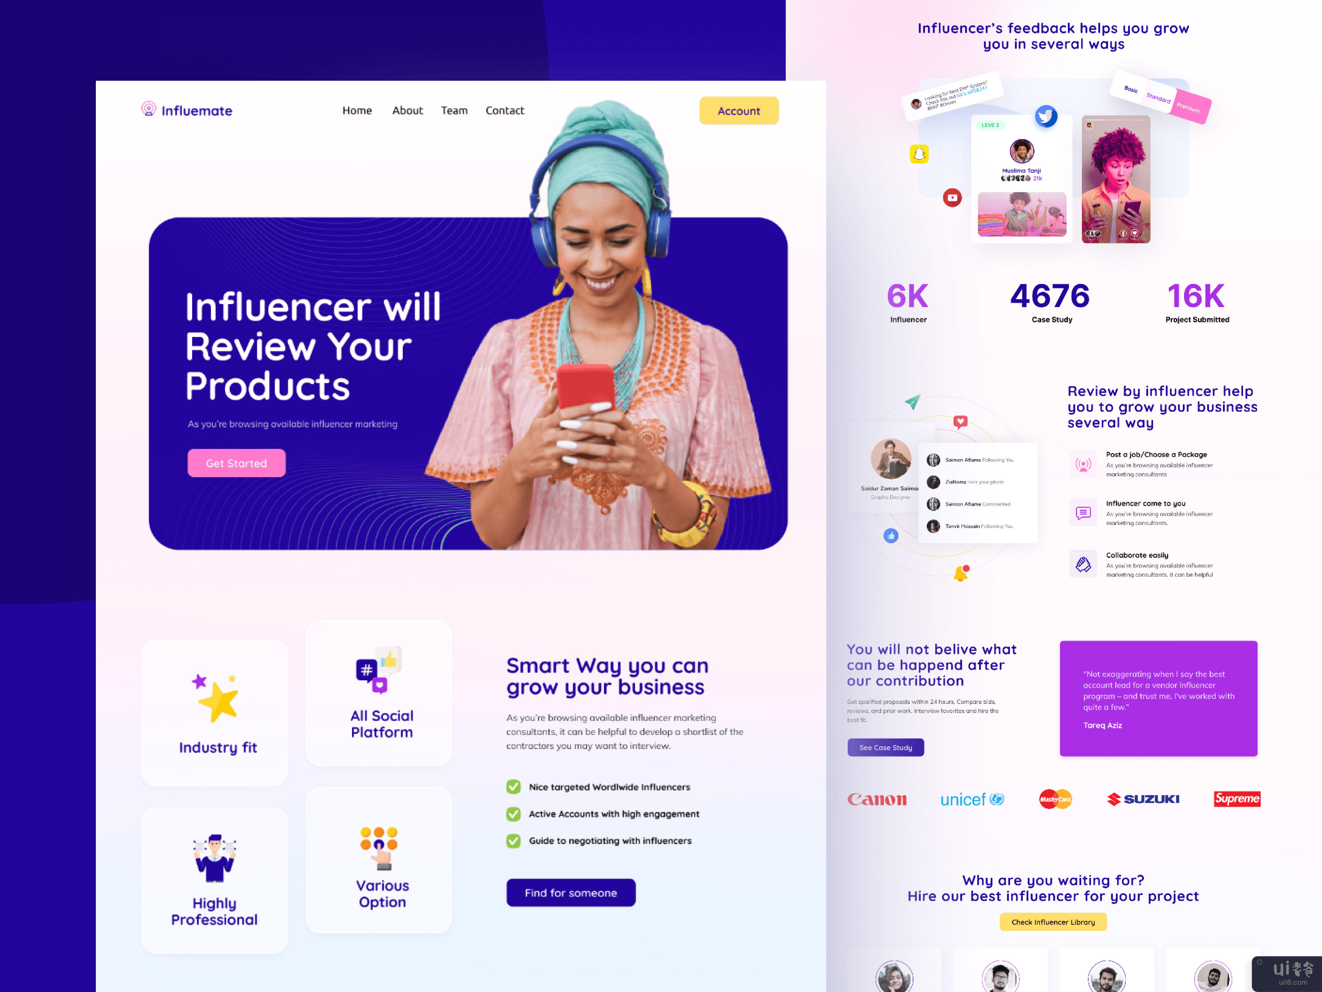Open the Home menu item
The height and width of the screenshot is (992, 1322).
click(358, 110)
